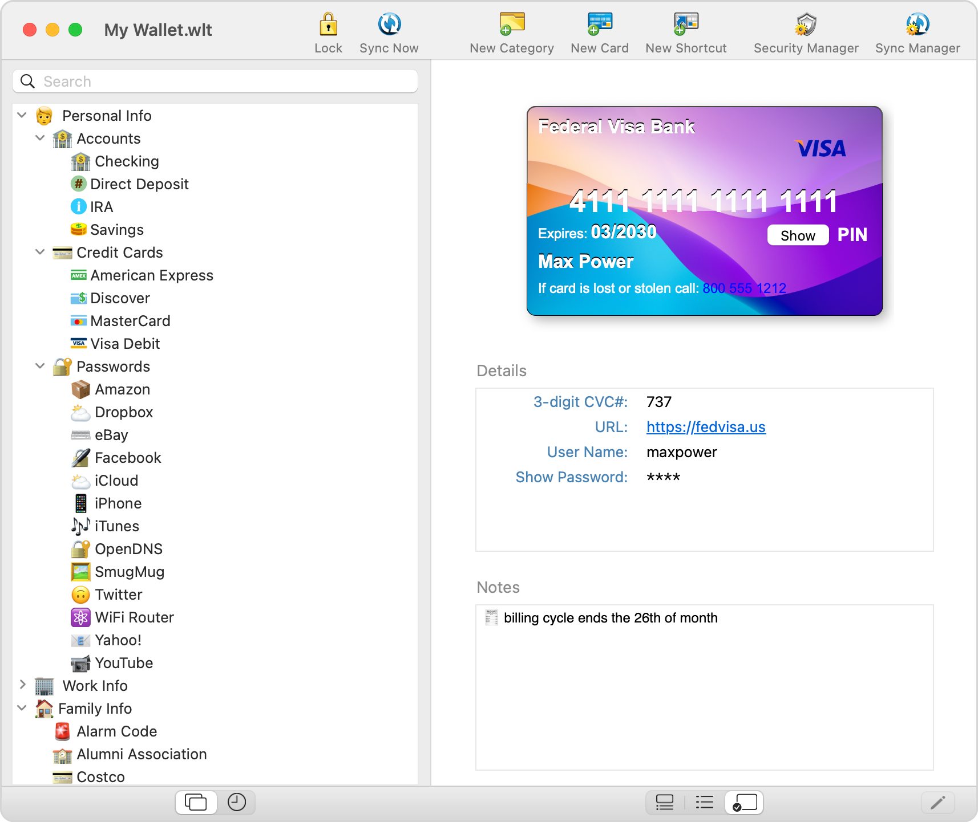Select Alumni Association item

click(x=142, y=754)
